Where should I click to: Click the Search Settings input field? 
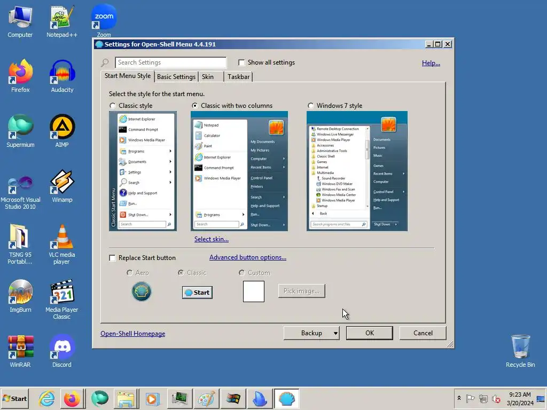tap(170, 62)
